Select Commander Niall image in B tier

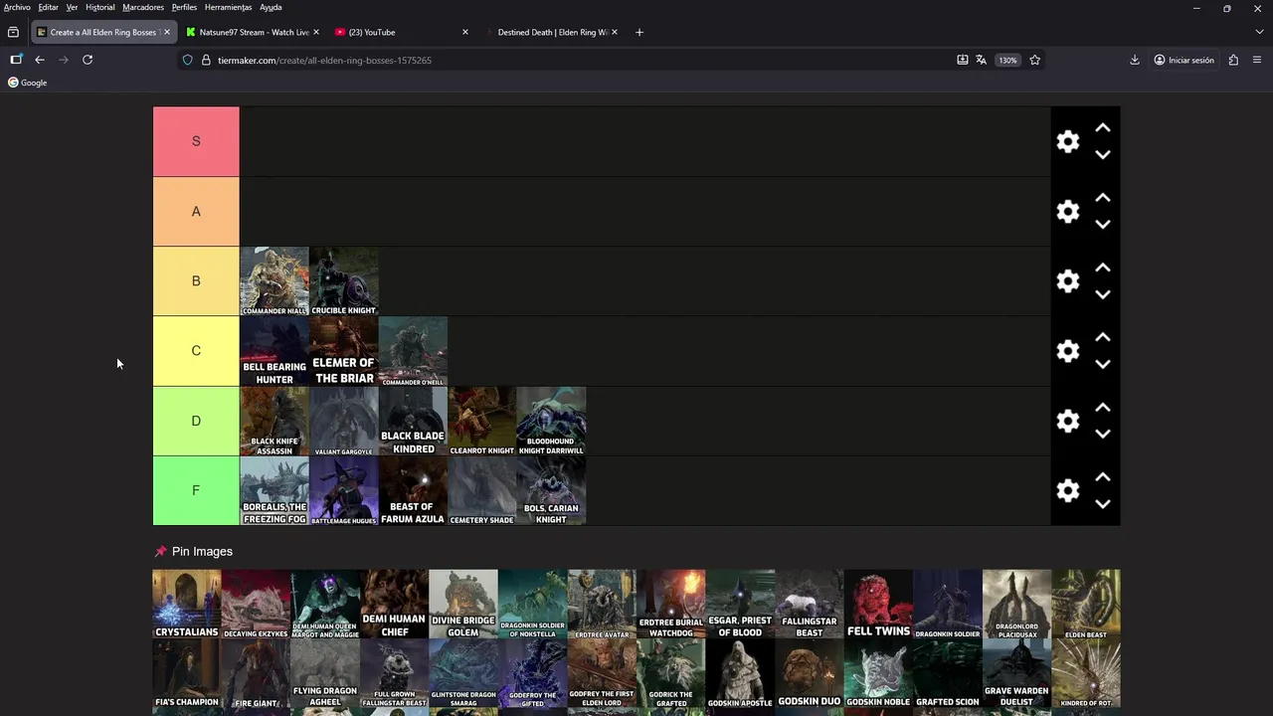pyautogui.click(x=274, y=281)
